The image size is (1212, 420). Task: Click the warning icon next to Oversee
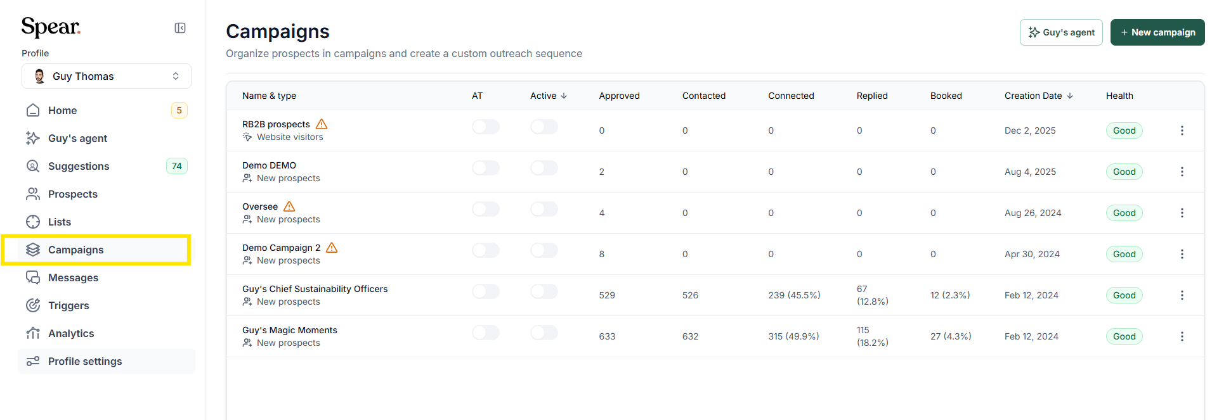[x=289, y=207]
